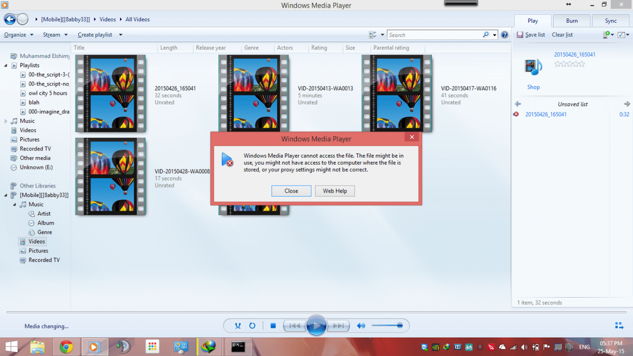
Task: Open View options dropdown arrow
Action: (382, 35)
